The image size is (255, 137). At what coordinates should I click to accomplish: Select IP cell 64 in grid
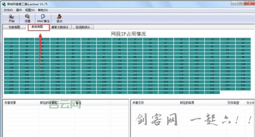point(243,50)
